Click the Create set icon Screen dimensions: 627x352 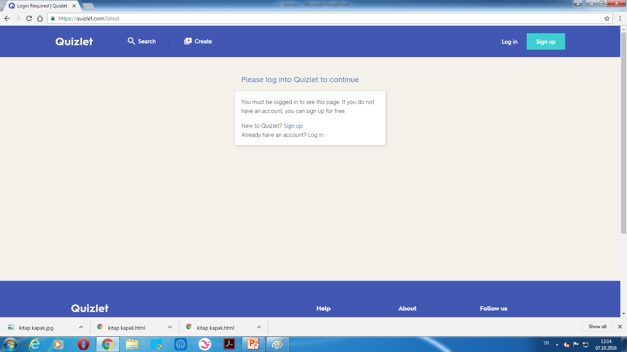pyautogui.click(x=188, y=41)
